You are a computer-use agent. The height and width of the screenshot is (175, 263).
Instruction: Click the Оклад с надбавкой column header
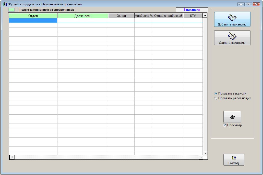[168, 16]
